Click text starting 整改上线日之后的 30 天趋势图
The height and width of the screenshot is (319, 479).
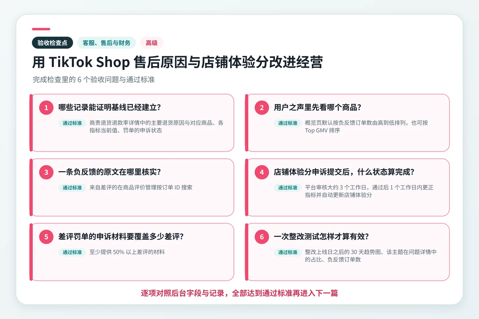click(371, 255)
